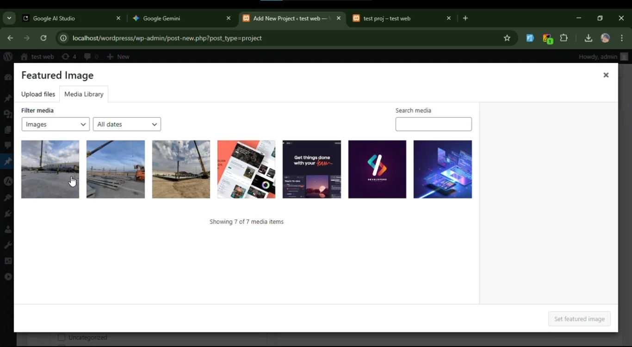View site information for localhost
This screenshot has height=347, width=632.
63,38
